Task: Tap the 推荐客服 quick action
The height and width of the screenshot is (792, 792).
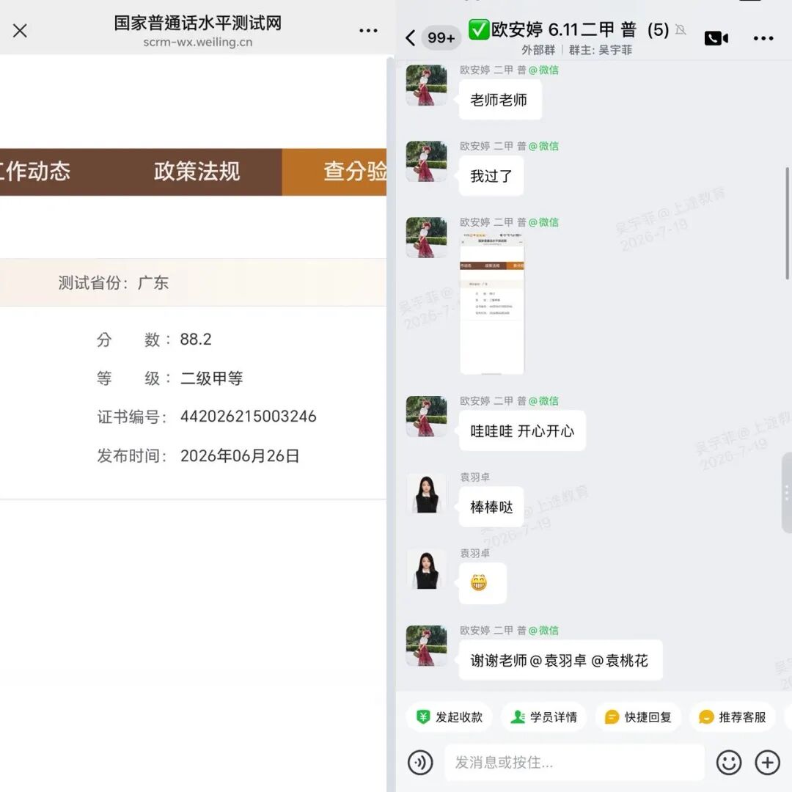Action: (733, 716)
